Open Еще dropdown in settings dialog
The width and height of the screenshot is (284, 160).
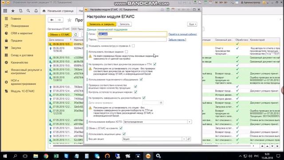[192, 24]
